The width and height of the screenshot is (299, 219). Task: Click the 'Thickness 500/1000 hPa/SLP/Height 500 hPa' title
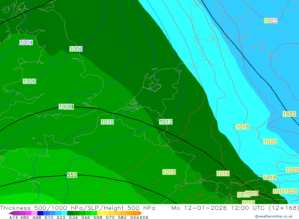click(77, 208)
